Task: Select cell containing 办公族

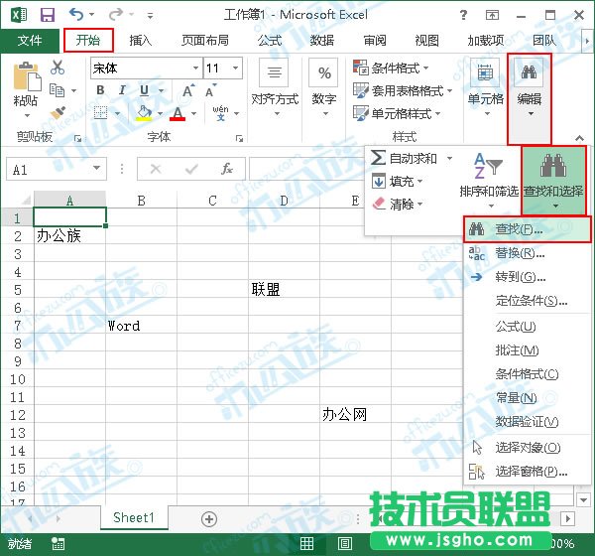Action: pyautogui.click(x=69, y=236)
